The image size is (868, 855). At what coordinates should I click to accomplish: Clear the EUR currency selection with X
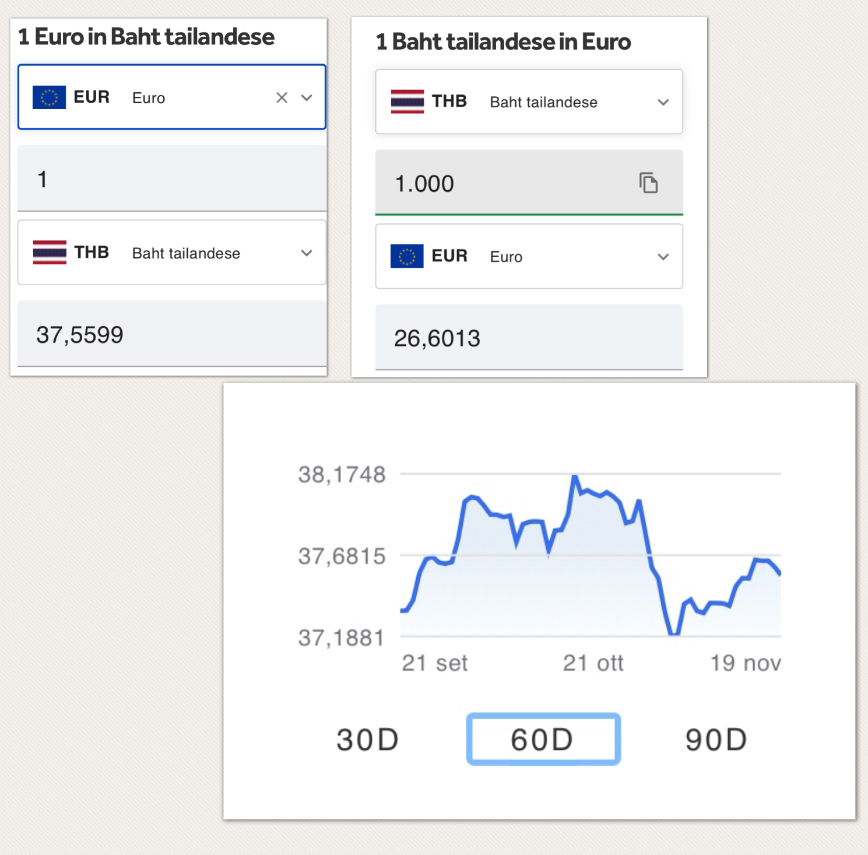282,98
